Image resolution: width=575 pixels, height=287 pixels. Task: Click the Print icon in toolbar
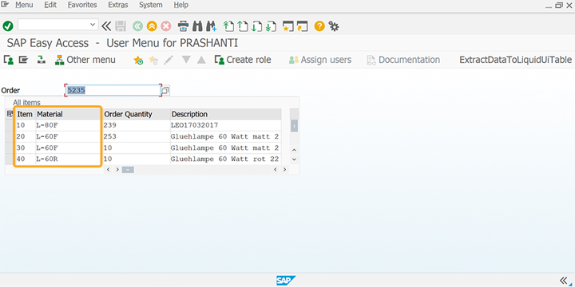(x=183, y=26)
